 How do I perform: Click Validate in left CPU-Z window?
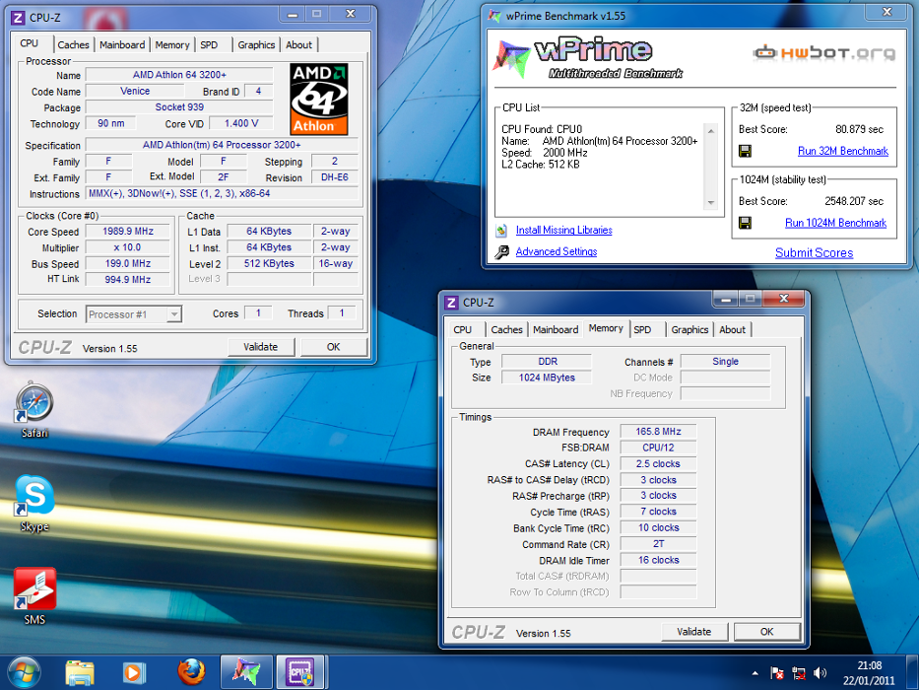tap(261, 347)
